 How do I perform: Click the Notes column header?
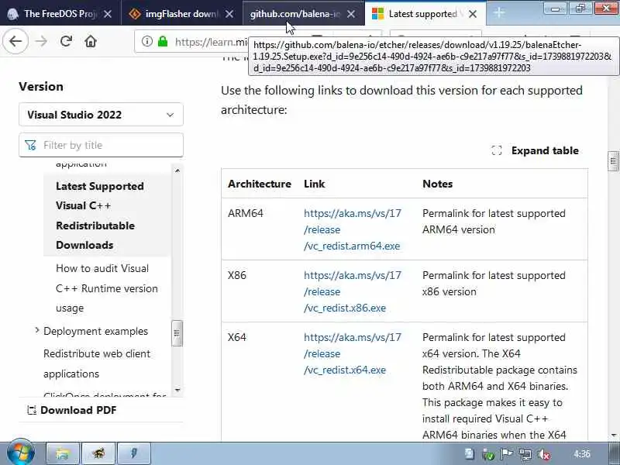click(437, 184)
